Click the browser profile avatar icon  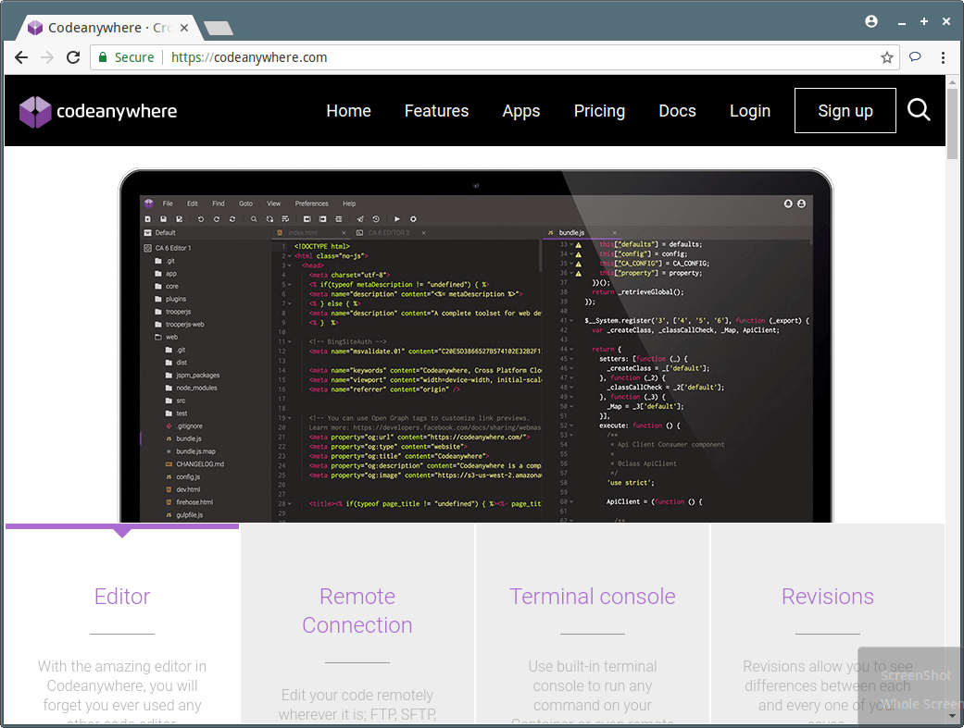[871, 21]
